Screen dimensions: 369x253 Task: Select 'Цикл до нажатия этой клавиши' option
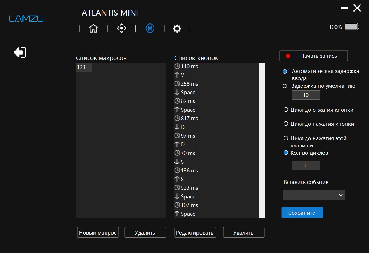click(286, 138)
